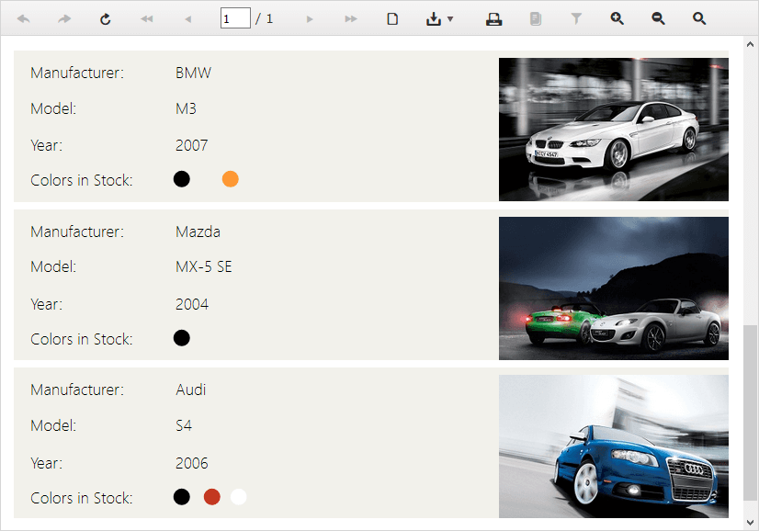Click 'Colors in Stock:' label in Mazda card
Screen dimensions: 759x531
[x=81, y=339]
